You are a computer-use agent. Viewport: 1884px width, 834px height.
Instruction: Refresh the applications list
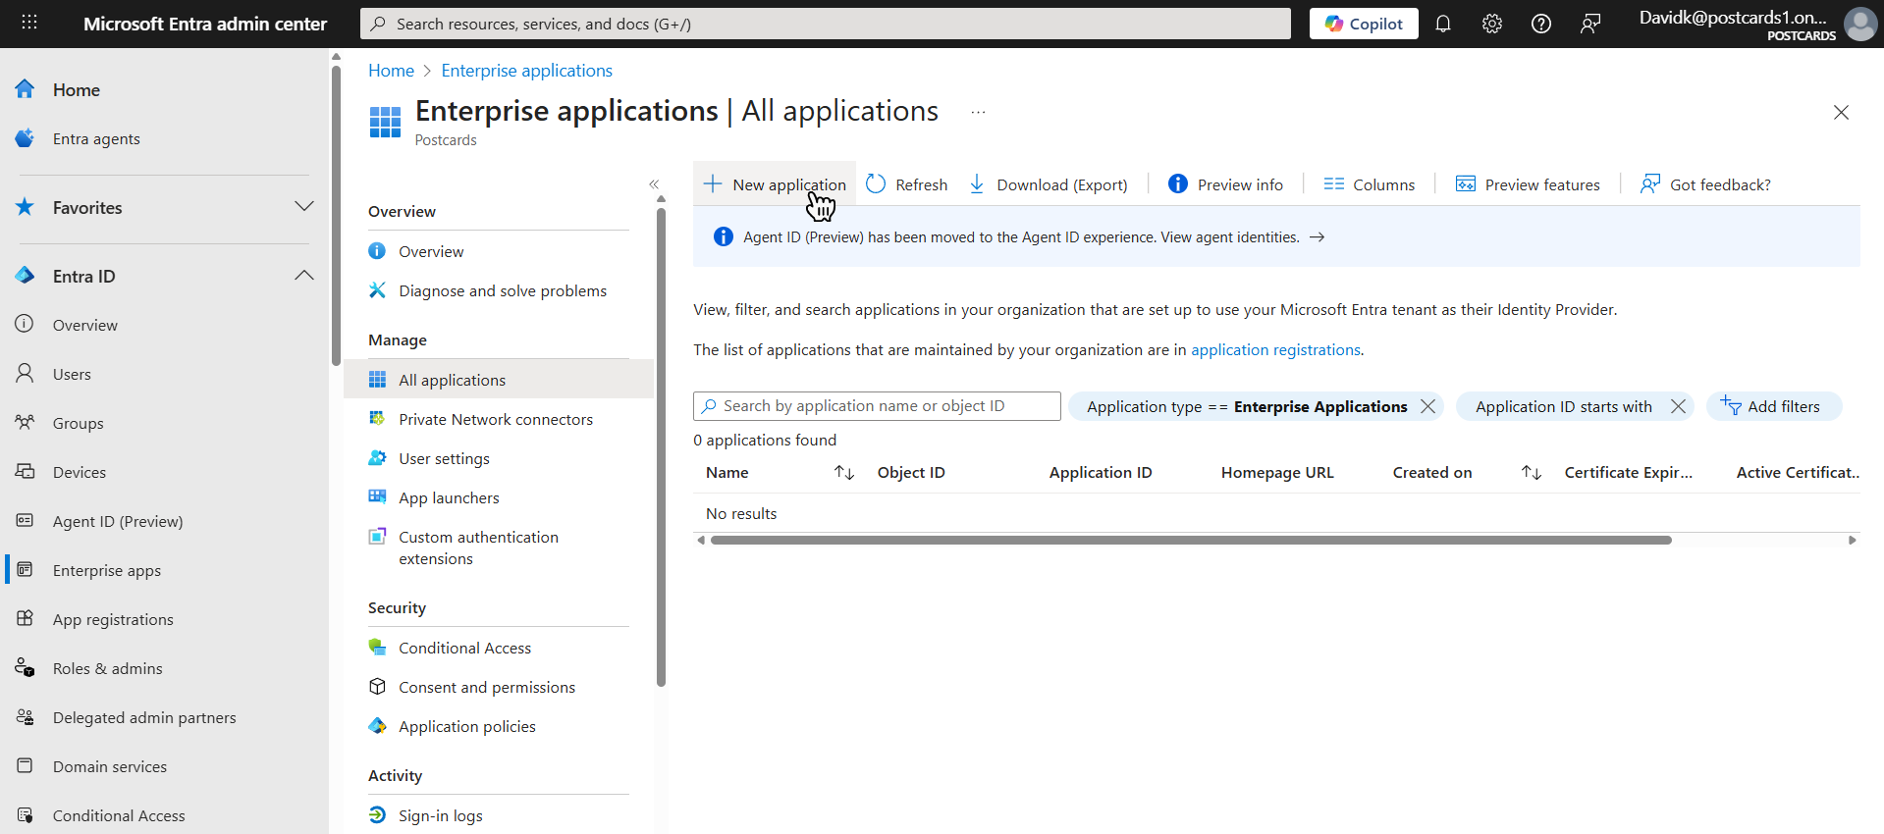point(907,184)
